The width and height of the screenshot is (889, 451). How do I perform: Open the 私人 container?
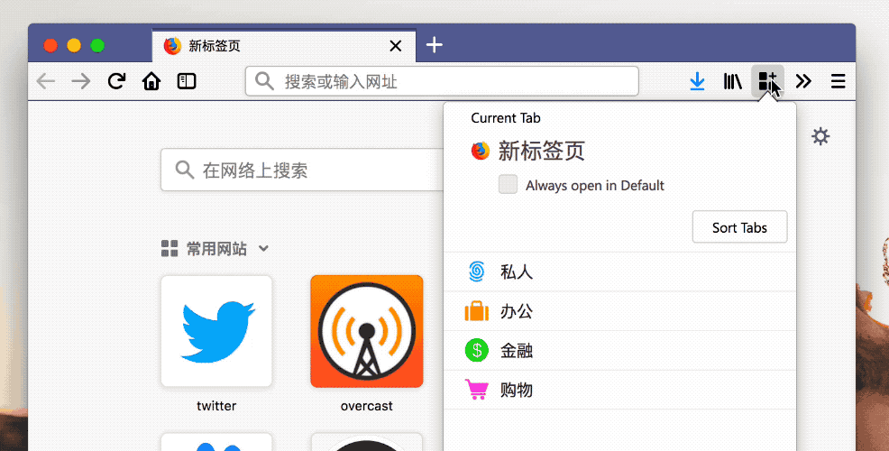tap(619, 272)
